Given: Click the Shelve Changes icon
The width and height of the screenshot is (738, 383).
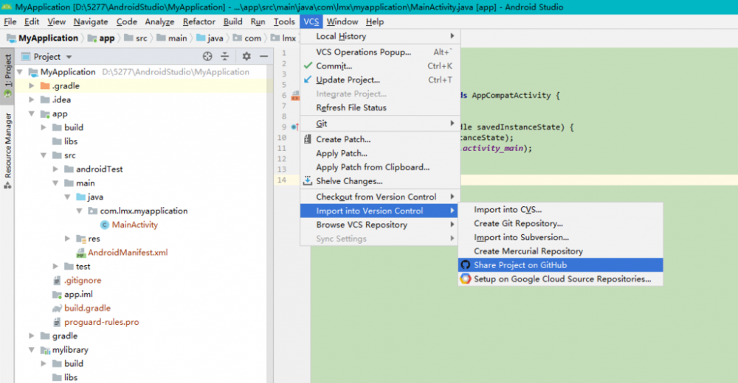Looking at the screenshot, I should coord(308,181).
